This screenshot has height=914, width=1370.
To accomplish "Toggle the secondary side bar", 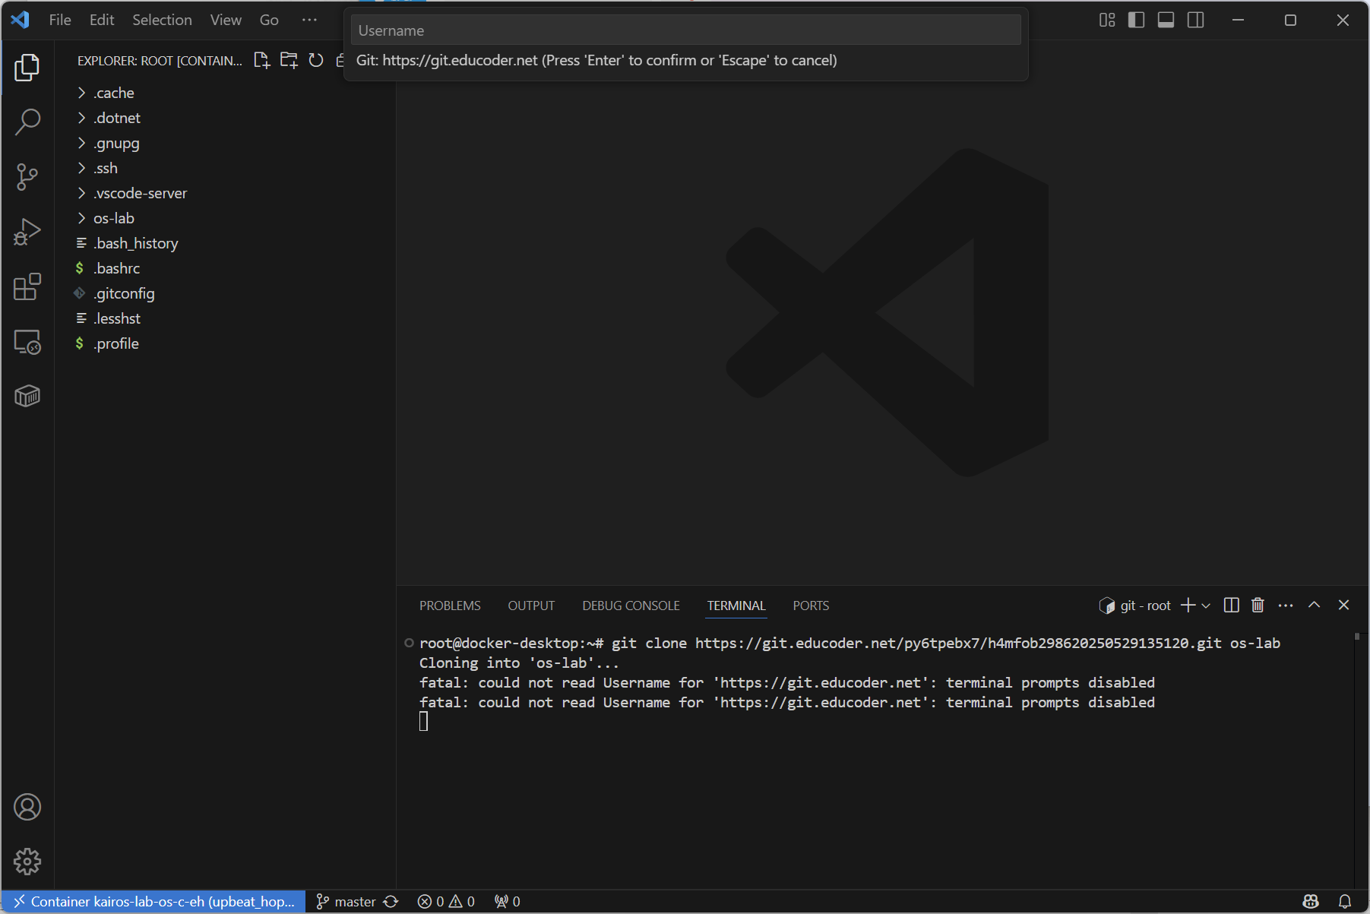I will pyautogui.click(x=1196, y=20).
